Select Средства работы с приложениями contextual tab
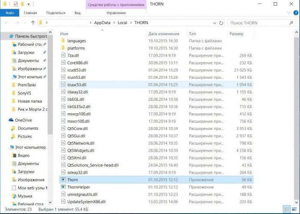This screenshot has height=214, width=300. tap(116, 5)
